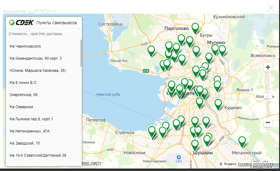The height and width of the screenshot is (171, 280).
Task: Choose На Комендантском, 60 корп. 3
Action: (35, 58)
